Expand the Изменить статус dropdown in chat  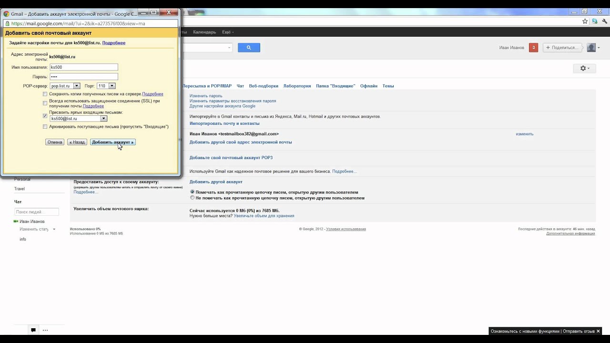coord(54,229)
